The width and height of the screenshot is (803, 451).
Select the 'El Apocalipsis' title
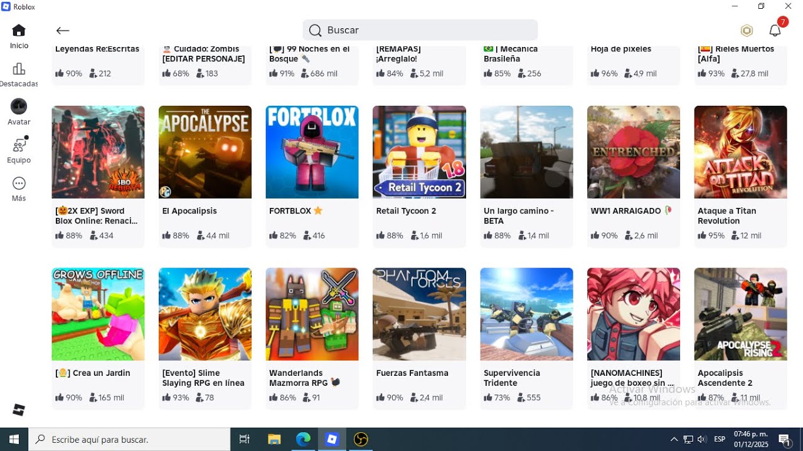[189, 211]
